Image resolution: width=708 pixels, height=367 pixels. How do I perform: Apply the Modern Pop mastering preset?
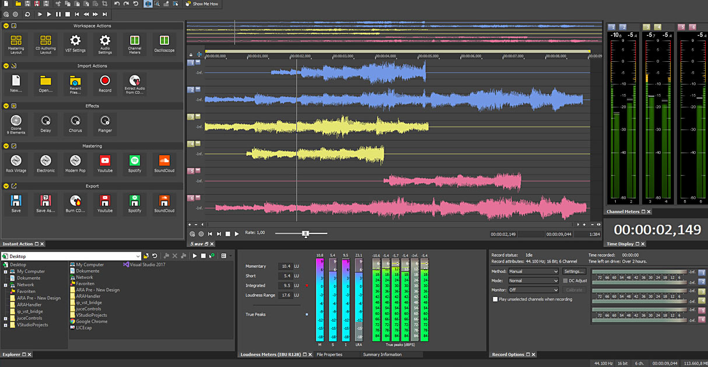pos(75,163)
